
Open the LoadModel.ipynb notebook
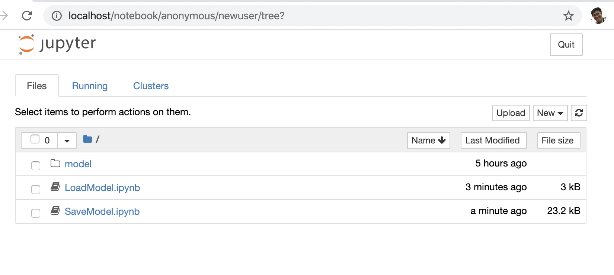click(102, 188)
